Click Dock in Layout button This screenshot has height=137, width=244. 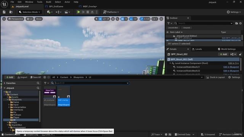pyautogui.click(x=215, y=77)
